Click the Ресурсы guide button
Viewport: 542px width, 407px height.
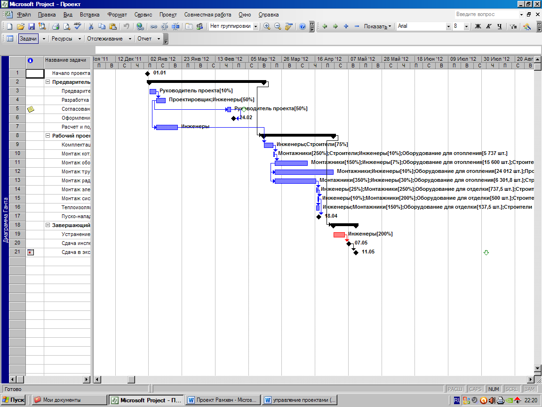[x=62, y=39]
